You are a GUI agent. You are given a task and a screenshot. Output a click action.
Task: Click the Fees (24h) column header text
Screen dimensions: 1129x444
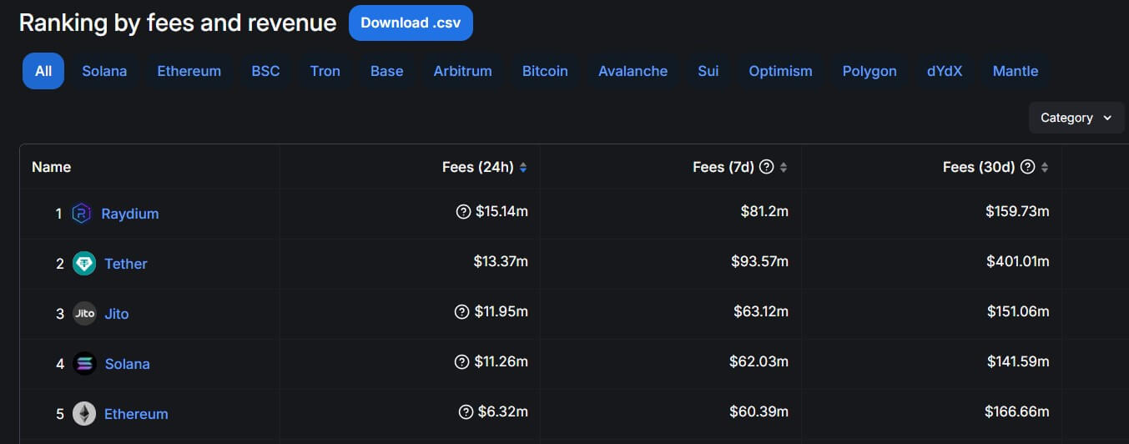coord(478,167)
